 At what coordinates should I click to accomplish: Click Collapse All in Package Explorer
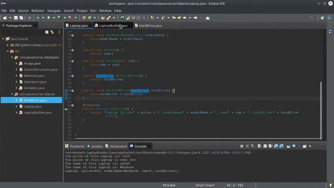tap(46, 32)
